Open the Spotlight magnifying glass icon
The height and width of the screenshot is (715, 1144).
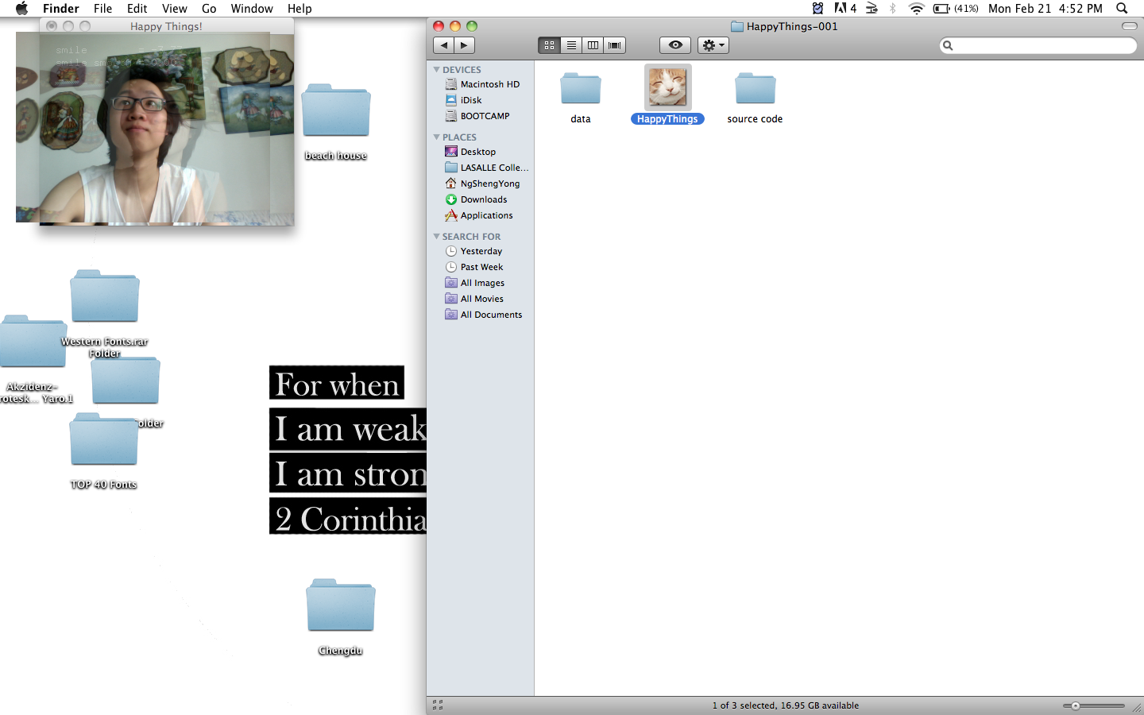(x=1122, y=9)
